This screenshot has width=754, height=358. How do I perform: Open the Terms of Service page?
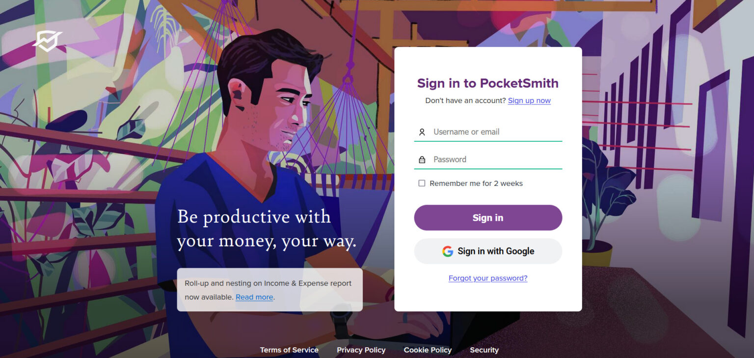[289, 350]
